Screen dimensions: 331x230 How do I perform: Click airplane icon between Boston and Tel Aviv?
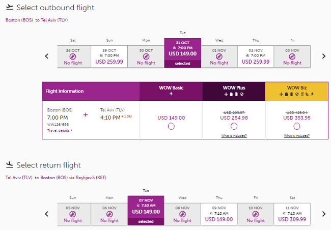[86, 115]
